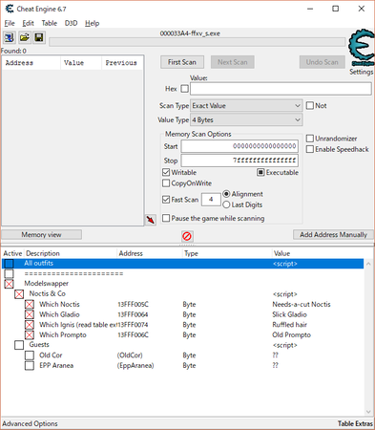Activate the Guests script checkbox
Viewport: 375px width, 430px height.
pos(19,345)
